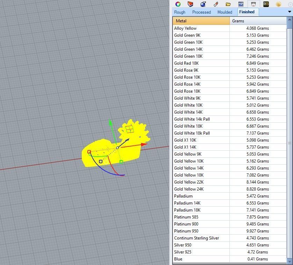Select the Gold Green 18K row
This screenshot has width=293, height=265.
coord(229,56)
